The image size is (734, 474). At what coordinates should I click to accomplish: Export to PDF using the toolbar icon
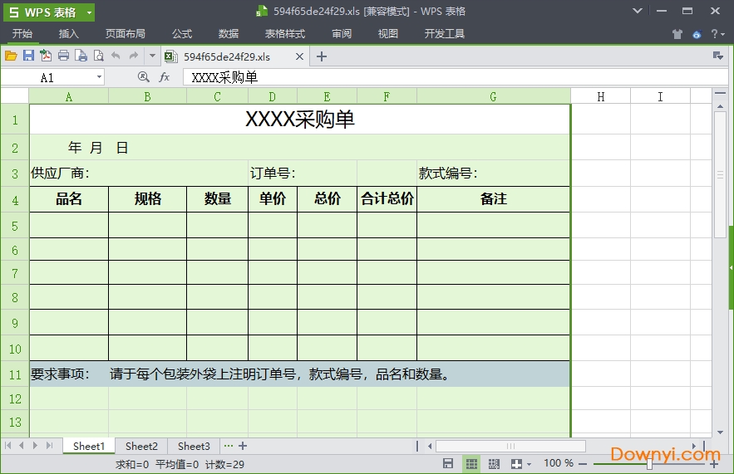(46, 56)
